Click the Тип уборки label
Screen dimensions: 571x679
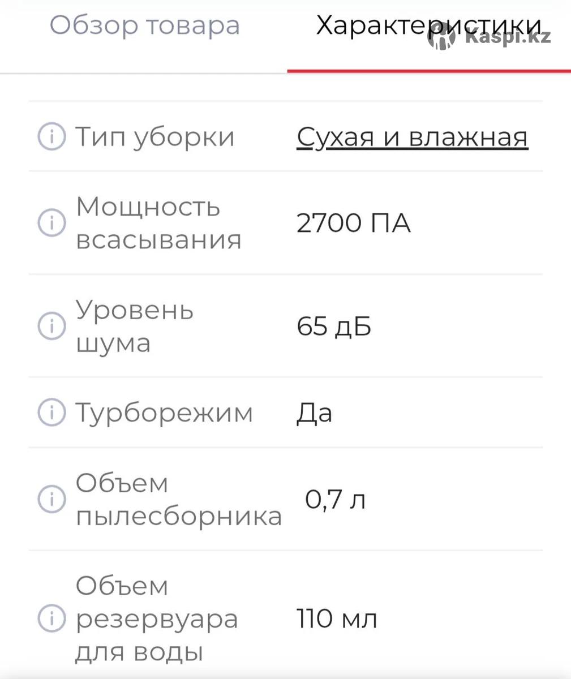pyautogui.click(x=154, y=137)
